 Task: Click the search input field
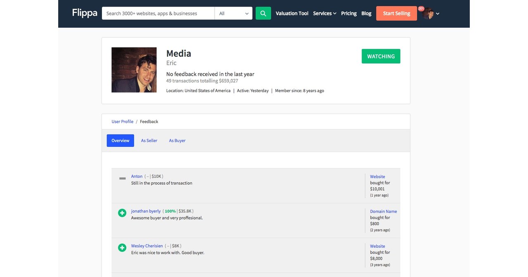pos(158,13)
